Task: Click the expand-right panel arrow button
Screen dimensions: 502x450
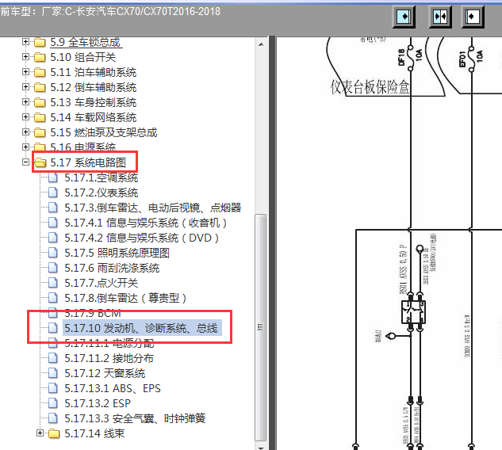Action: 404,17
